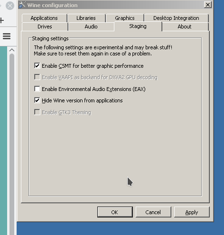224x235 pixels.
Task: Select the Staging tab
Action: click(x=138, y=26)
